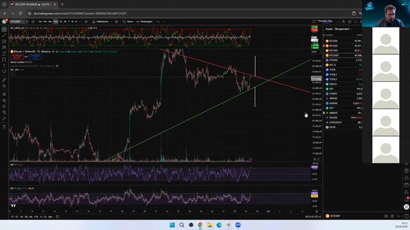Open notifications bell with red badge
This screenshot has height=230, width=410.
(x=406, y=199)
